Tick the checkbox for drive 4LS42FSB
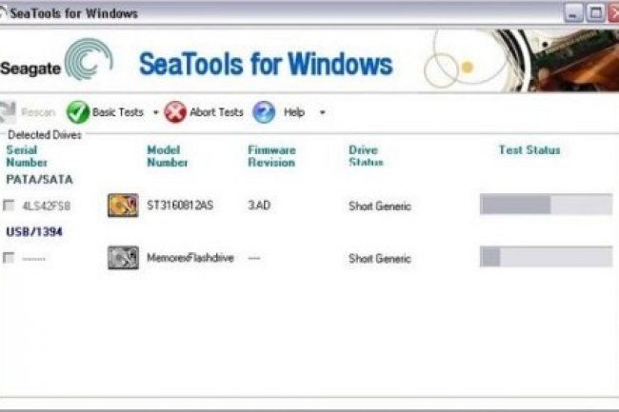619x412 pixels. pyautogui.click(x=9, y=205)
